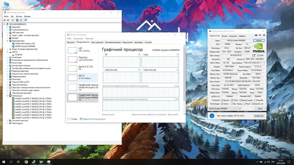
Task: Collapse the Відеоадаптери node
Action: pyautogui.click(x=7, y=41)
